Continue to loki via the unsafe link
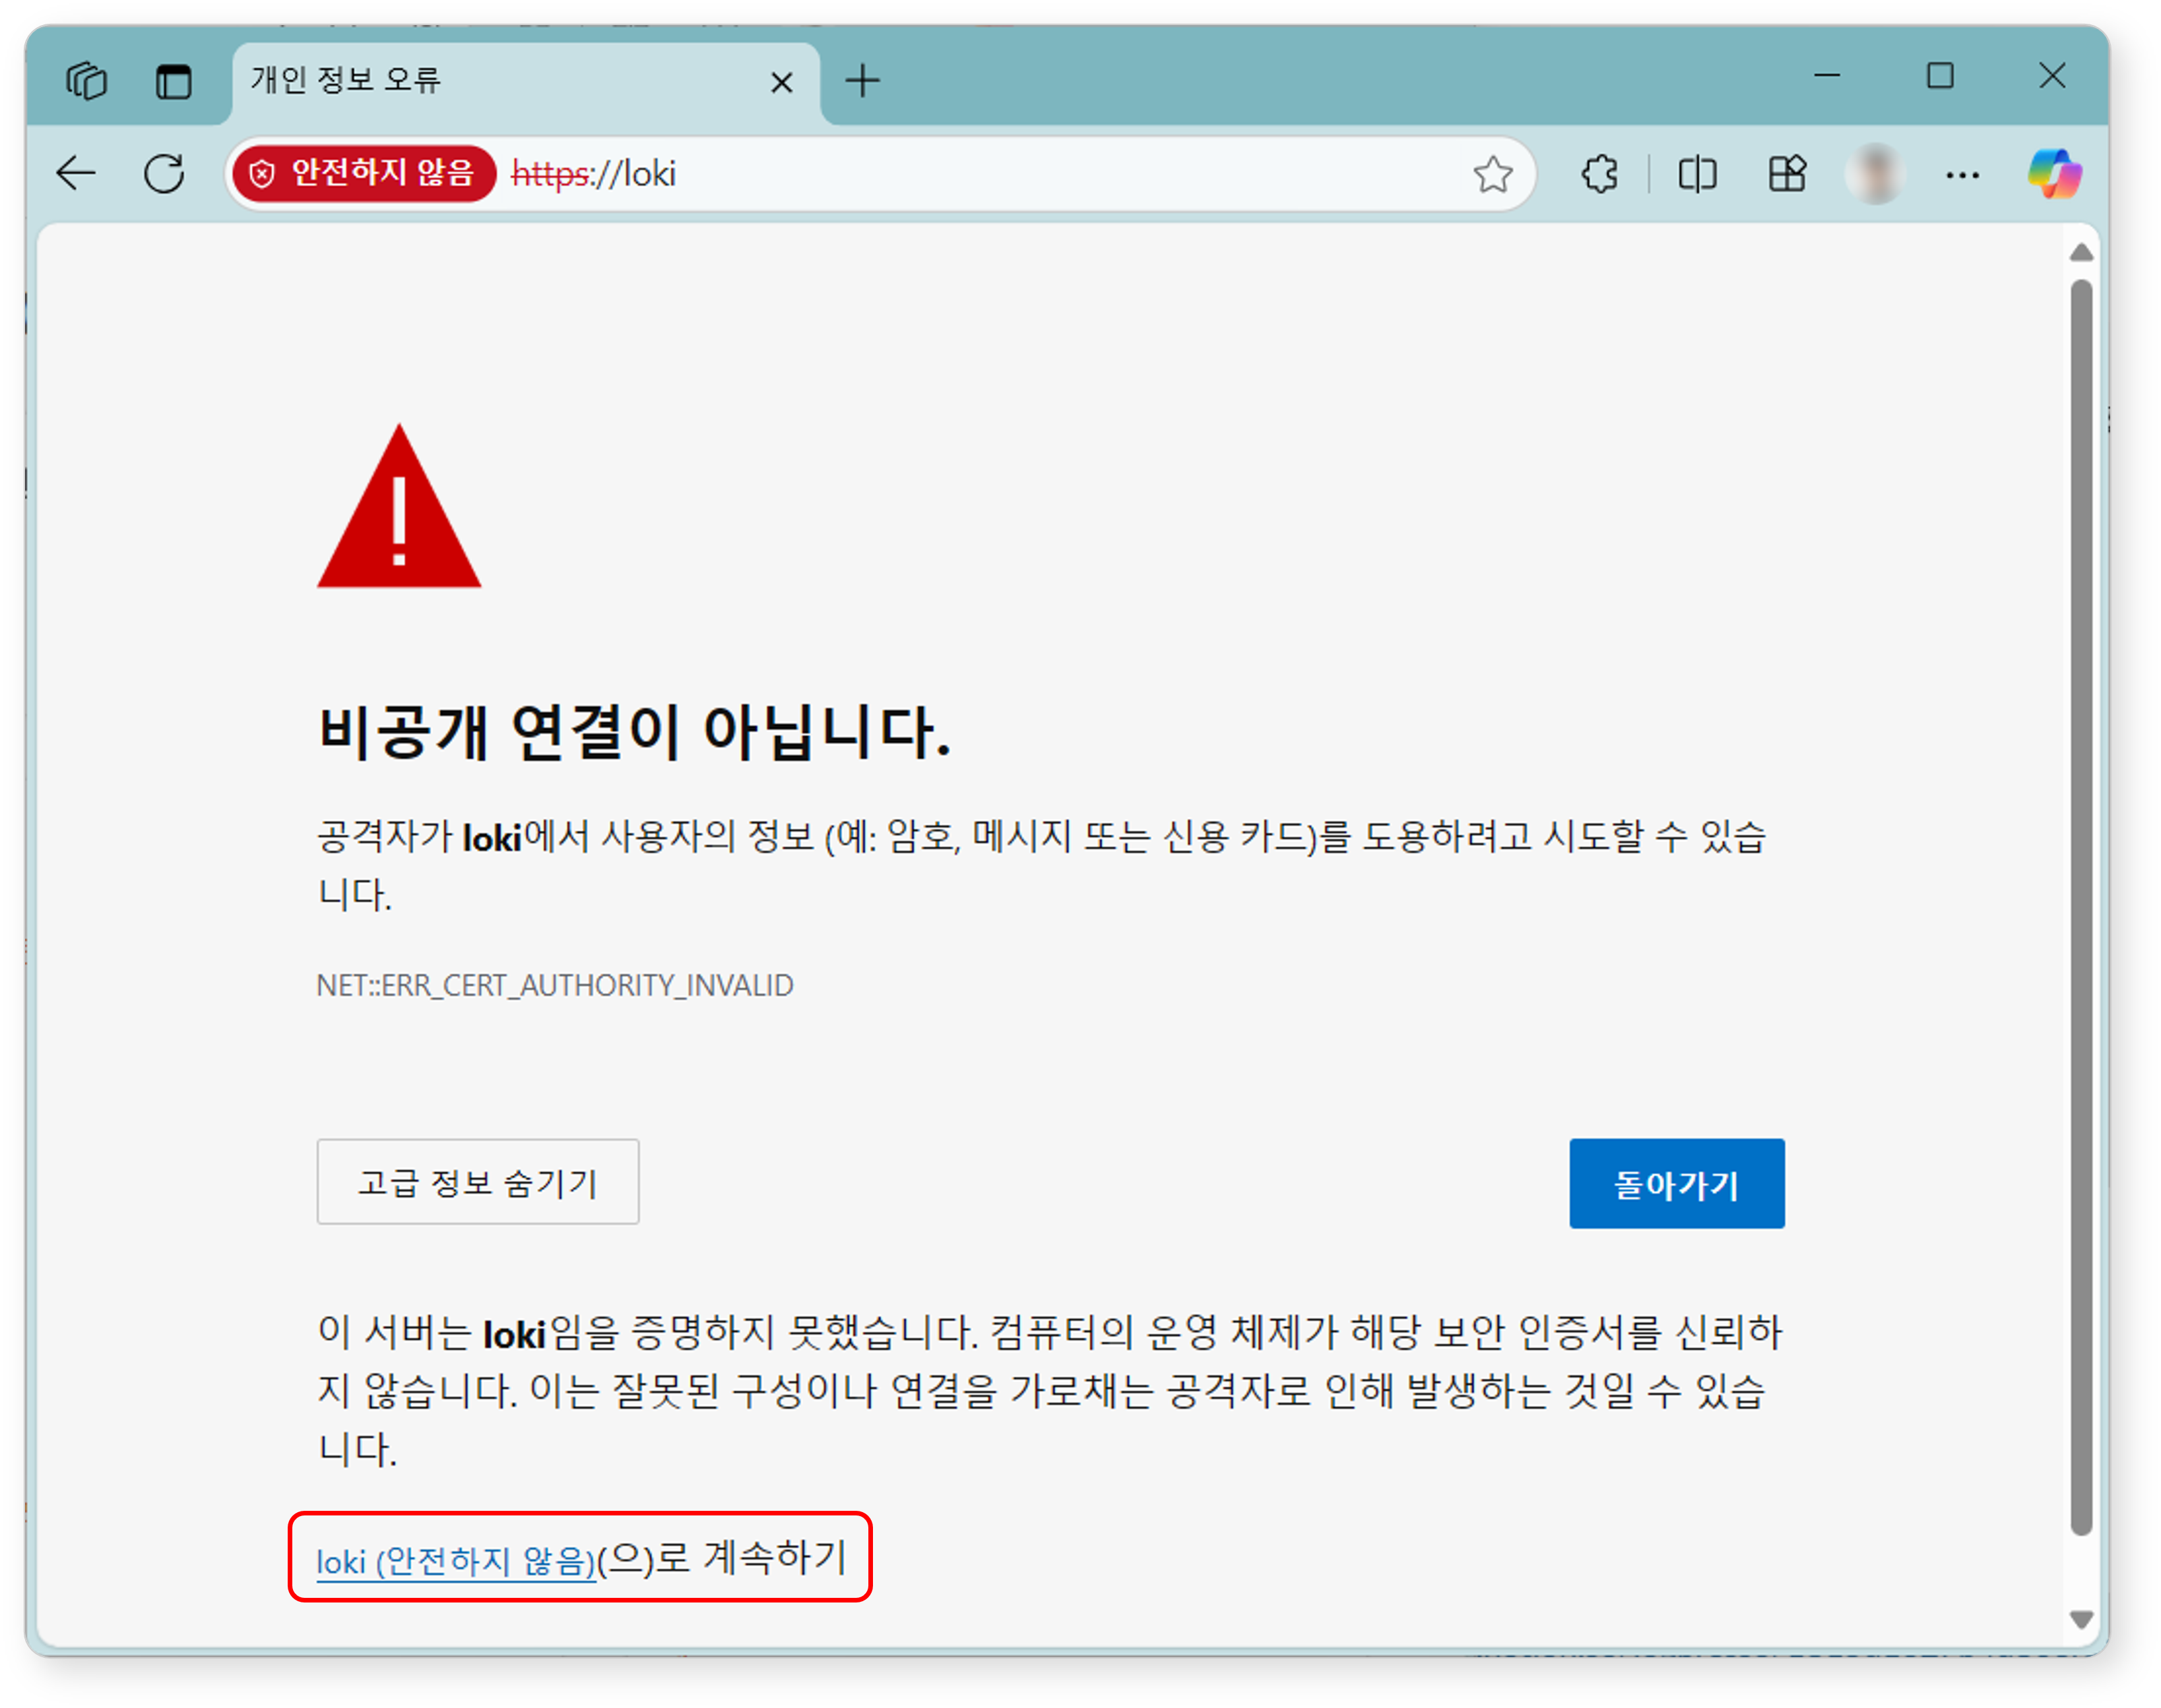Viewport: 2161px width, 1708px height. point(455,1559)
